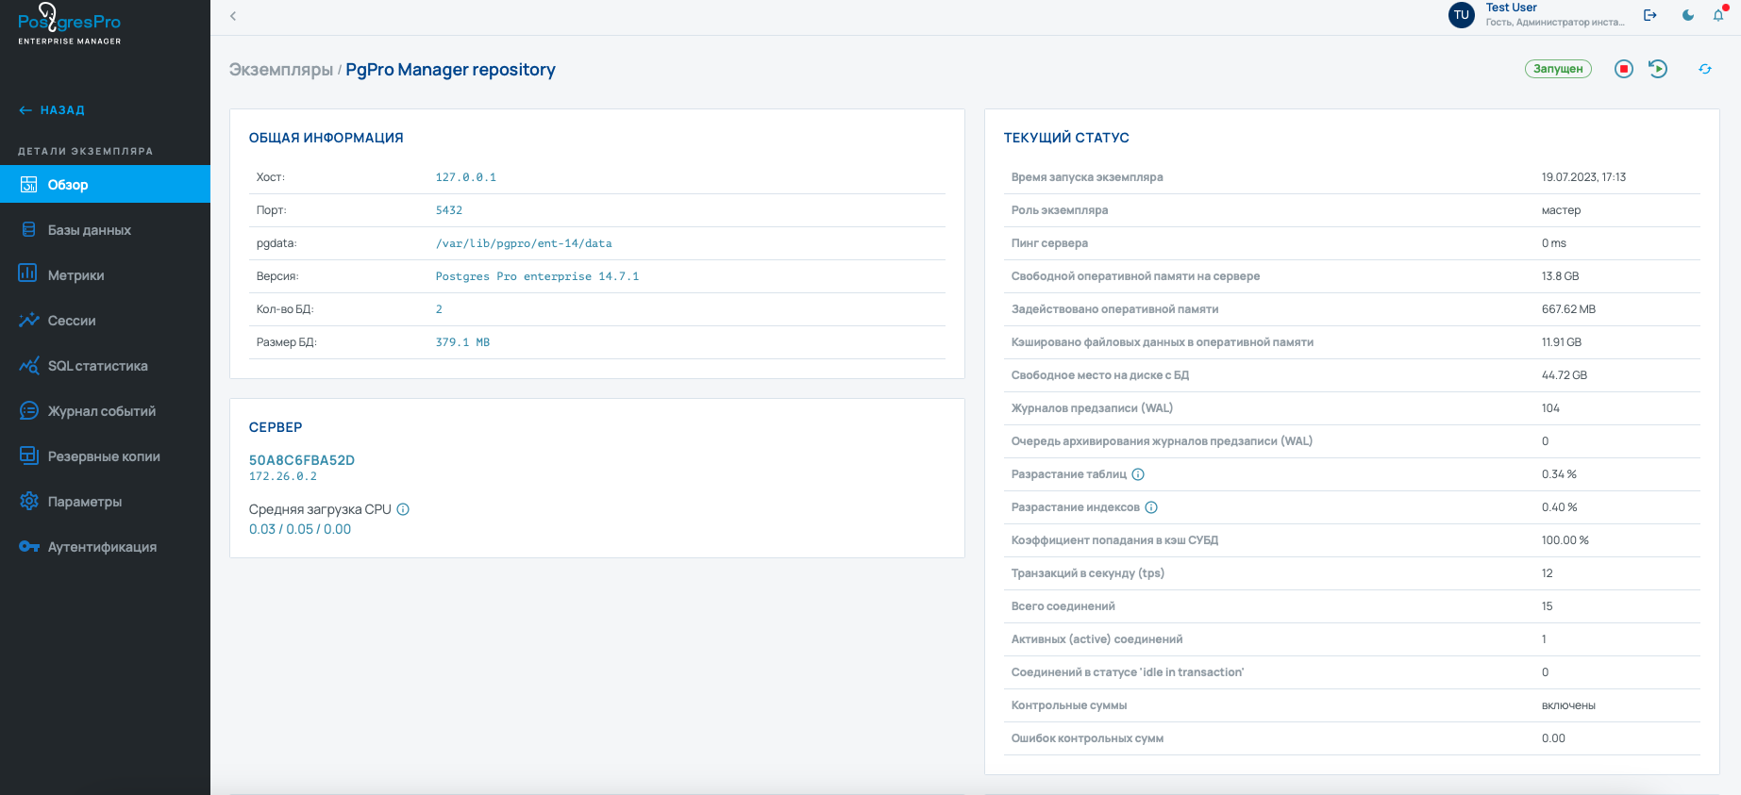
Task: Click the Экземпляры breadcrumb link
Action: [281, 70]
